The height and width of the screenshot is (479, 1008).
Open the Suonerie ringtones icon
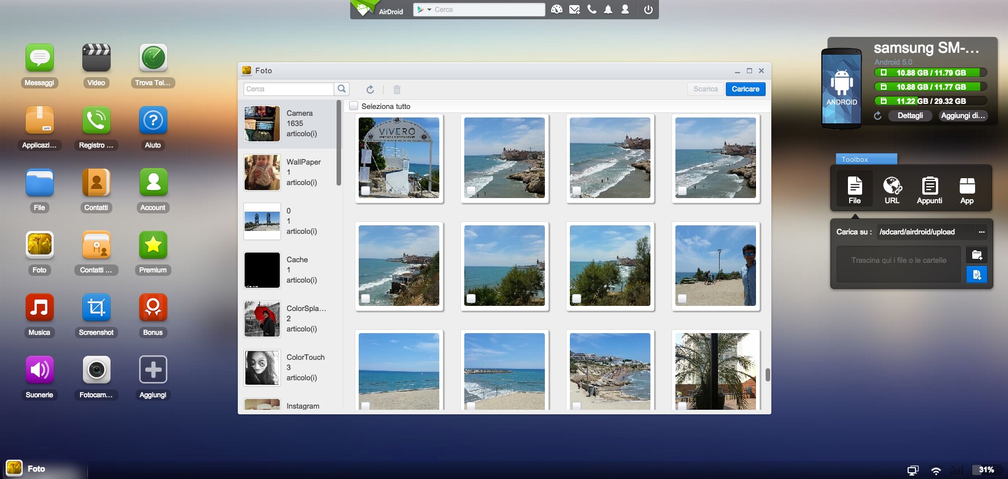tap(39, 371)
